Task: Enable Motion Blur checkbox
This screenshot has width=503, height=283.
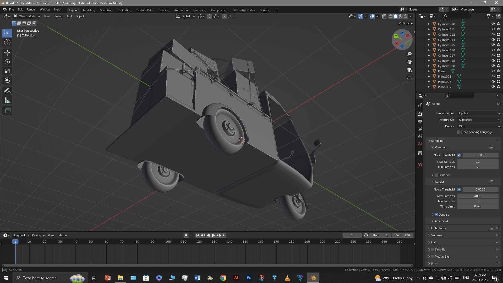Action: (x=433, y=257)
